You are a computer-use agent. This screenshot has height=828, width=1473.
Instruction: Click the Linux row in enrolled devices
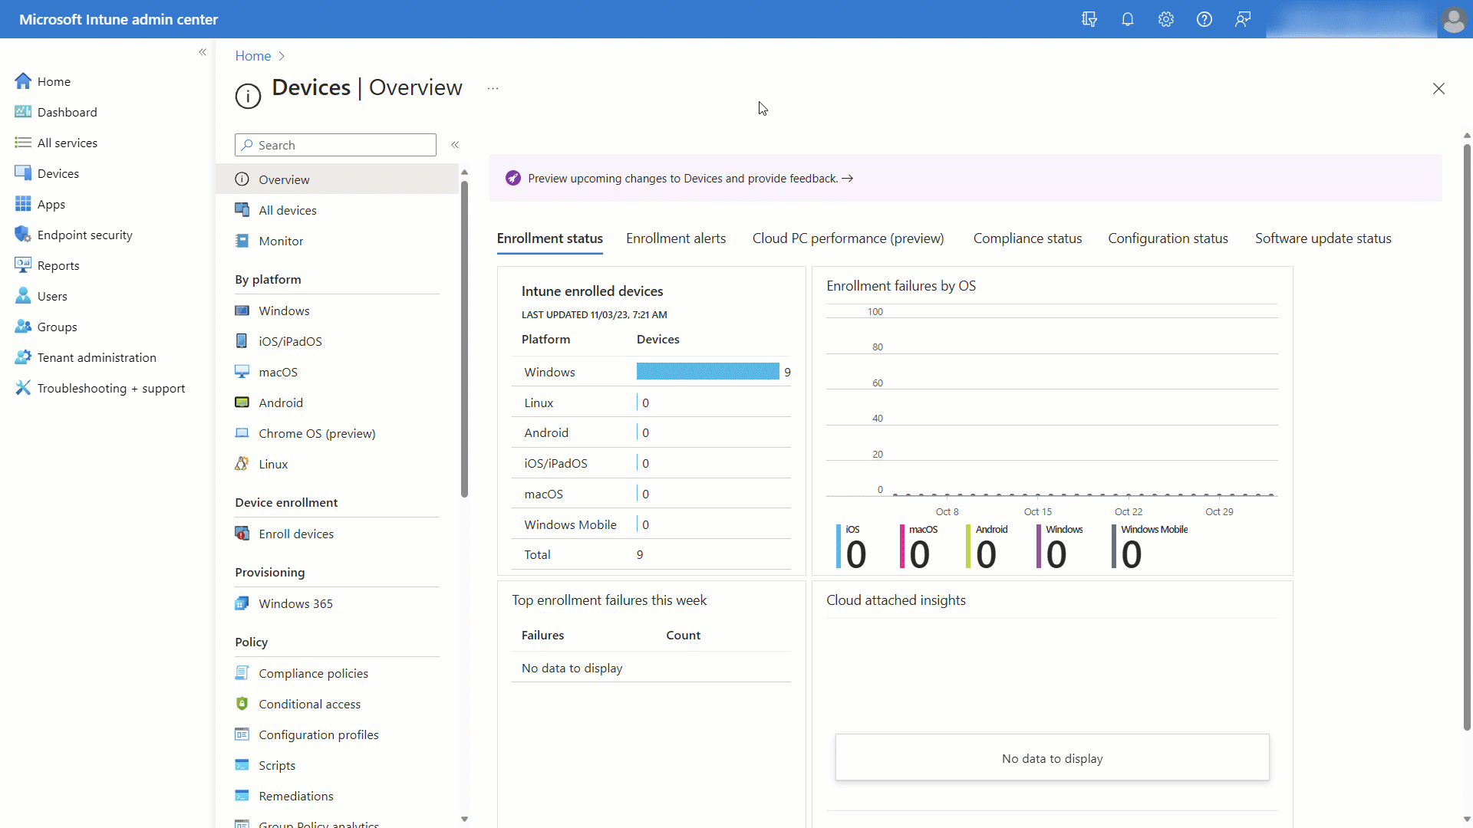pos(651,402)
